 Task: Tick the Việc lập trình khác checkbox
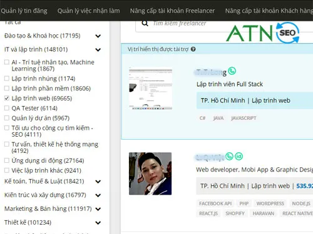(x=7, y=170)
